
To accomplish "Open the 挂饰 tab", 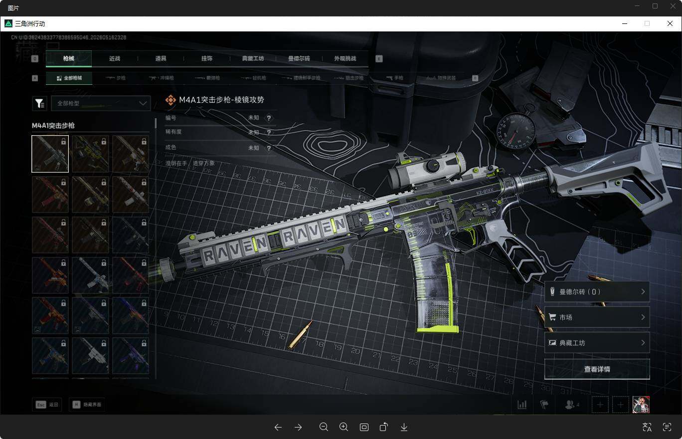I will 207,58.
